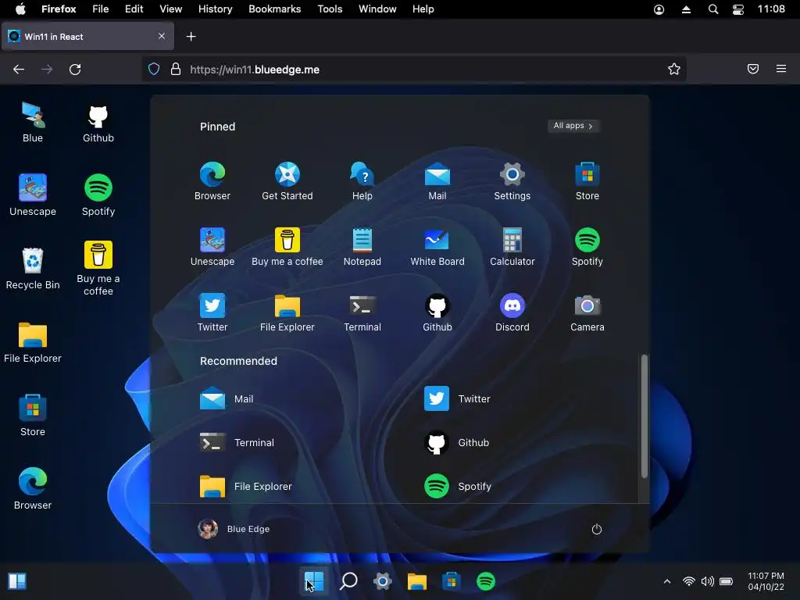Open the pinned Help app
Image resolution: width=800 pixels, height=600 pixels.
pyautogui.click(x=362, y=181)
